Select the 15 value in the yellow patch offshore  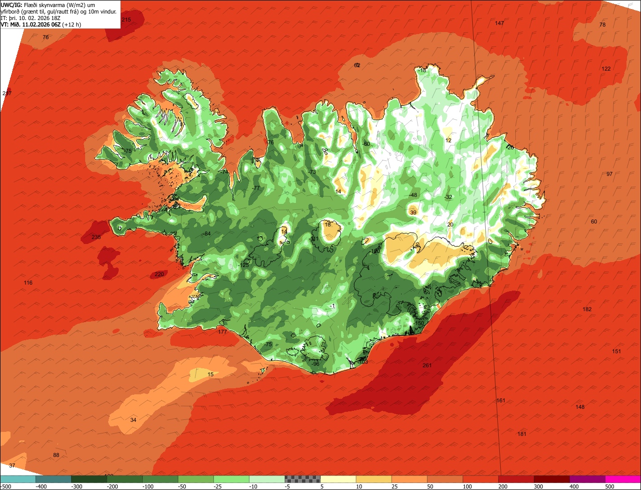[x=210, y=374]
